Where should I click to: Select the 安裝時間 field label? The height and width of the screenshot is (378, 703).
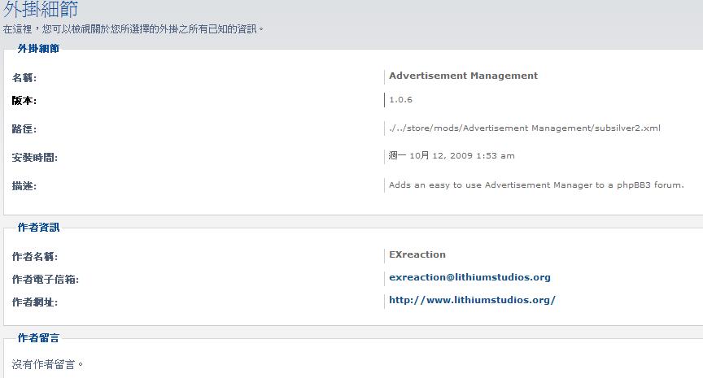(x=35, y=158)
